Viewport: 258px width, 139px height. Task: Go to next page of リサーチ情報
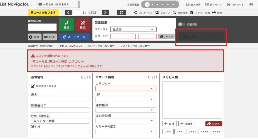[157, 77]
